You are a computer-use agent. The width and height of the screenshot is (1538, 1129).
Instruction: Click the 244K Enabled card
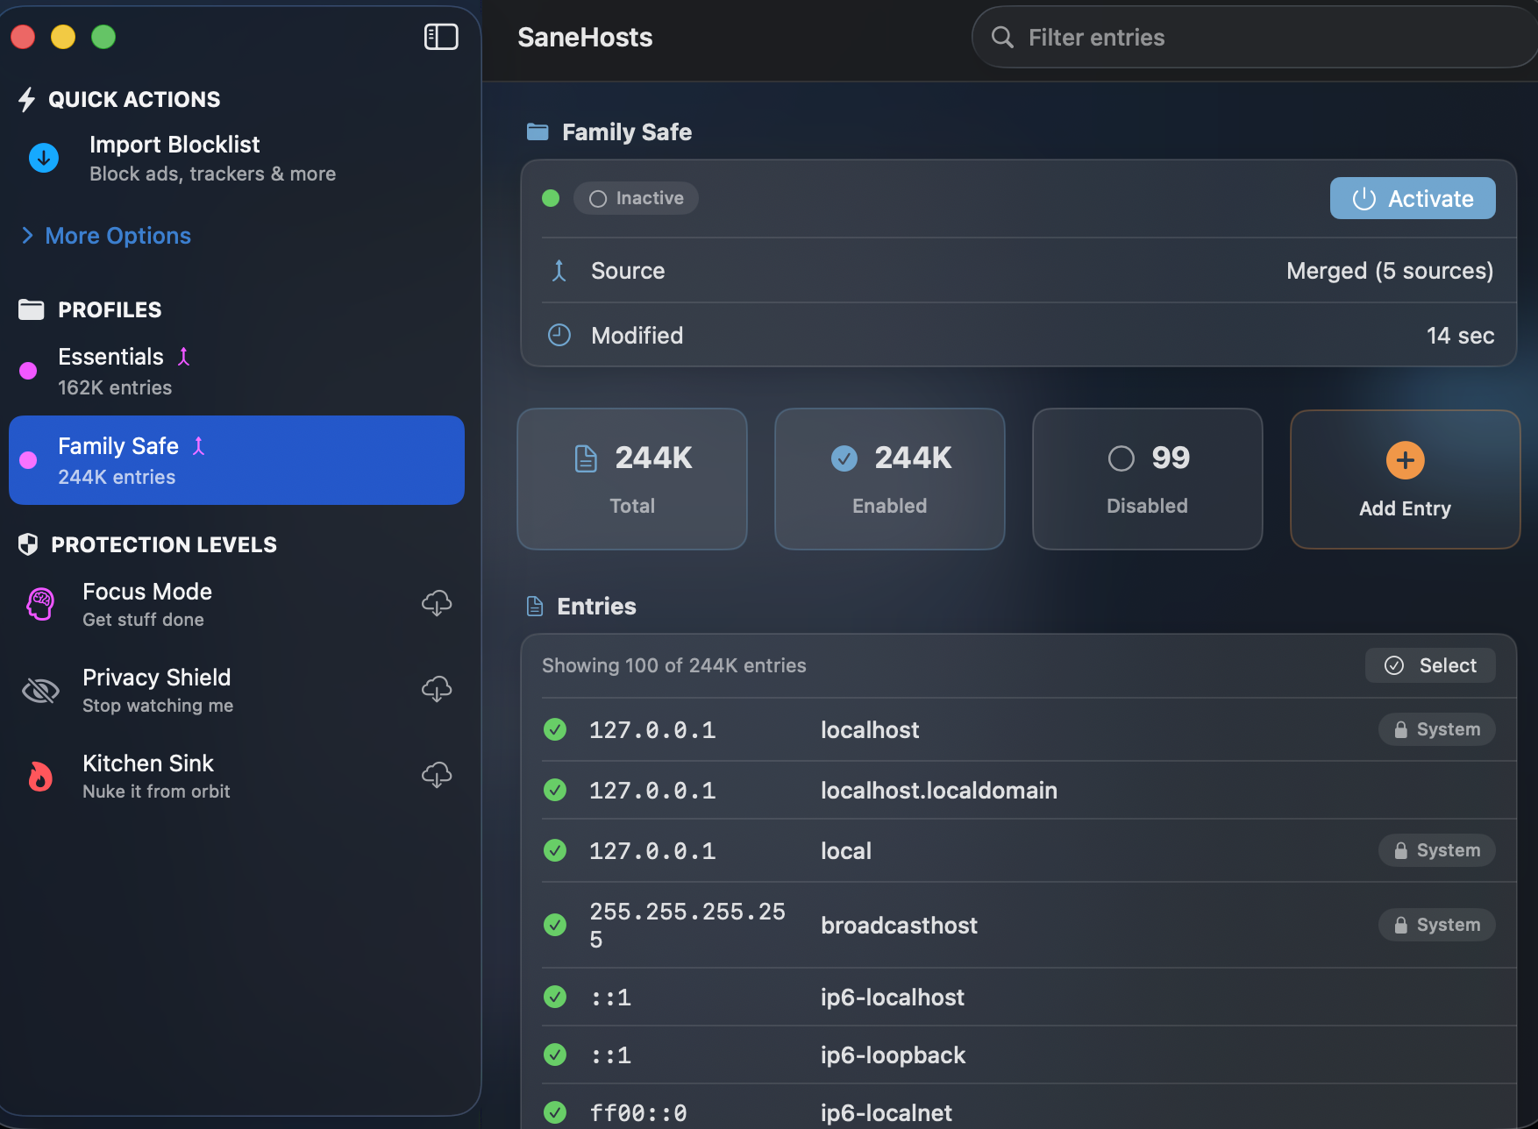(x=890, y=479)
